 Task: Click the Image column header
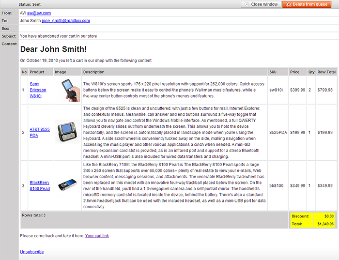(67, 72)
